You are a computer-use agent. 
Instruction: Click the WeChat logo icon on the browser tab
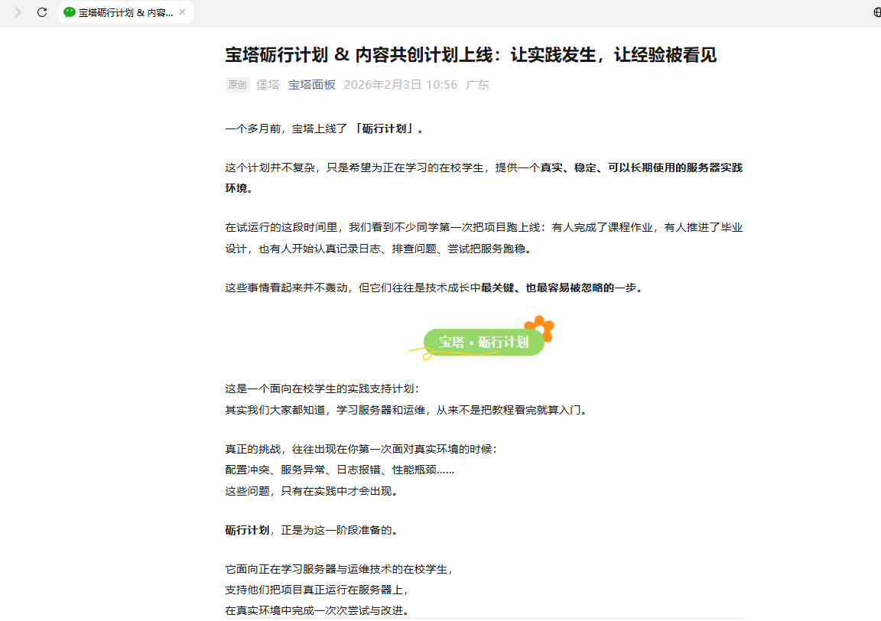(x=68, y=12)
